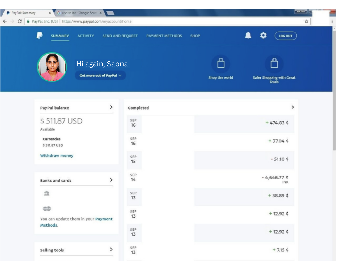Click the browser forward arrow
340x261 pixels.
[12, 21]
